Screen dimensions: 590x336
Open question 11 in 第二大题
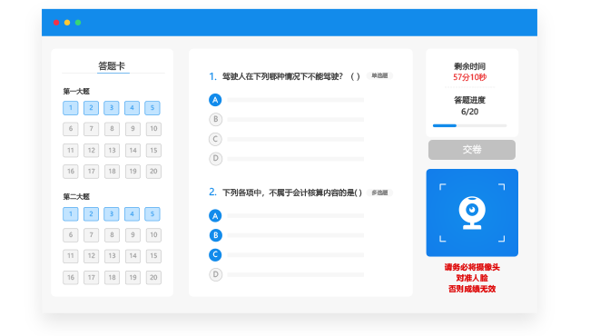click(71, 256)
